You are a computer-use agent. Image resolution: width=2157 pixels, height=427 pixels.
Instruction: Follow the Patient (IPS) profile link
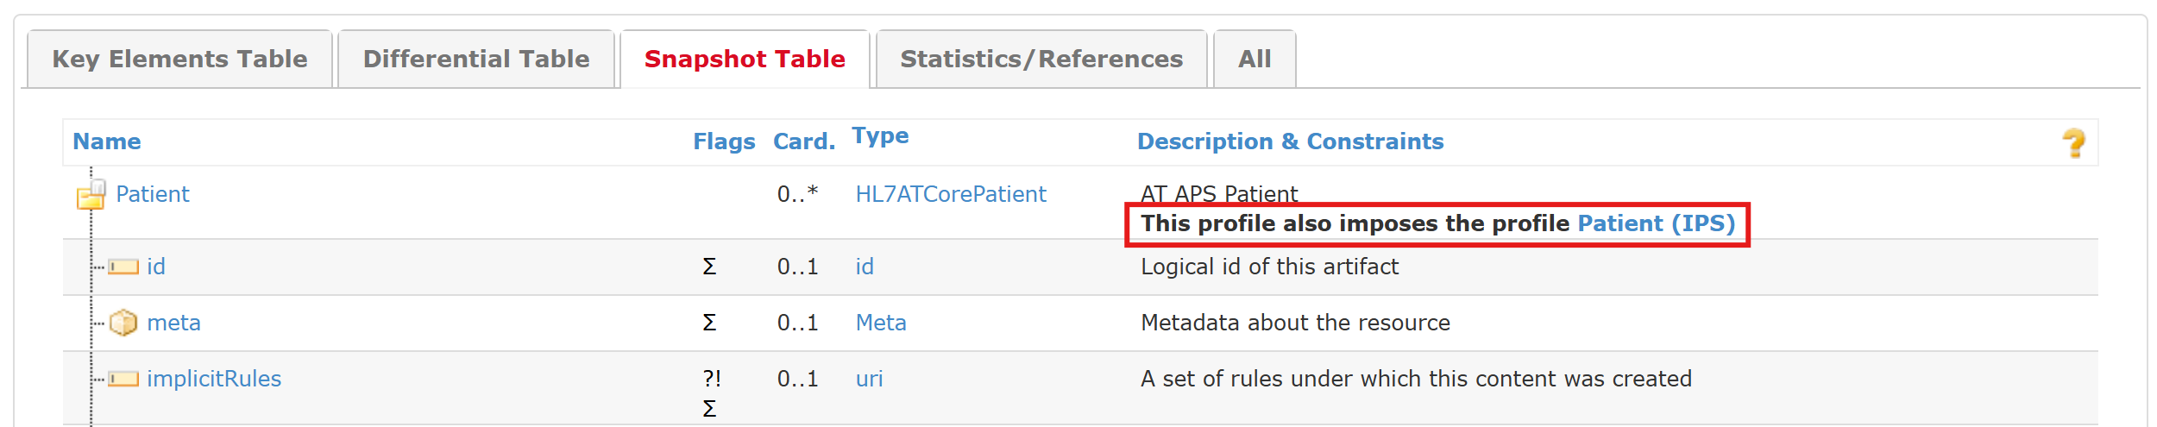[1656, 223]
